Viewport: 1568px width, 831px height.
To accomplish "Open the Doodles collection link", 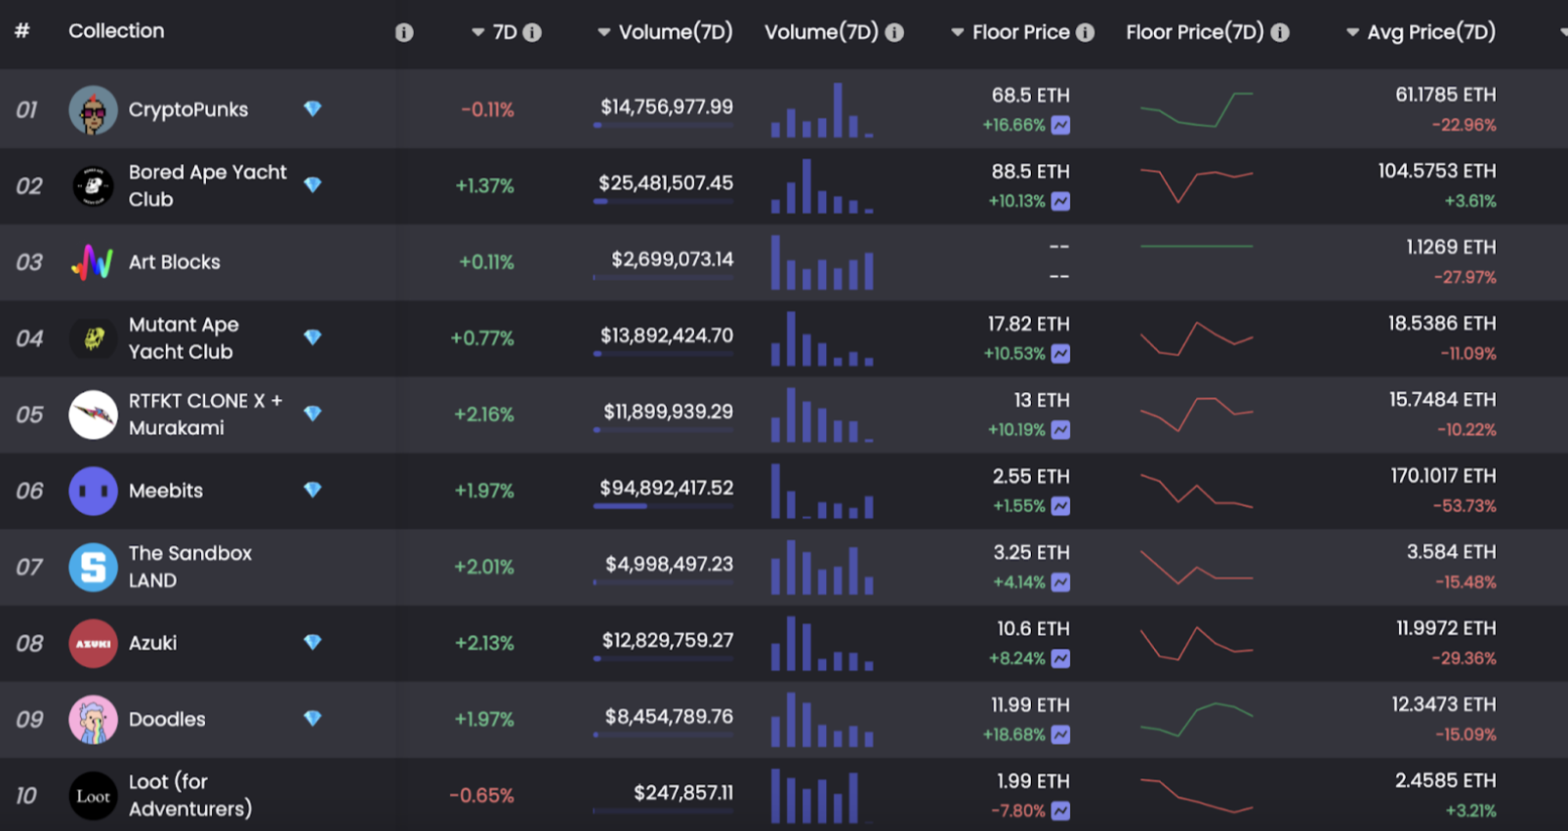I will (167, 720).
